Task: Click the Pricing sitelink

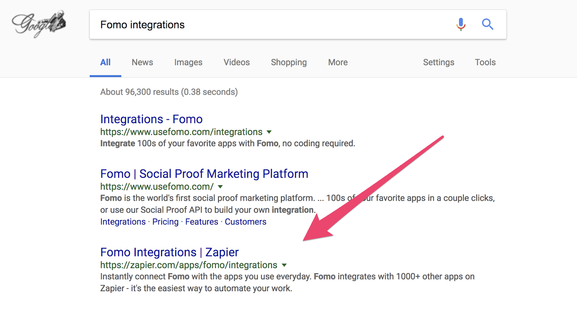Action: [x=165, y=222]
